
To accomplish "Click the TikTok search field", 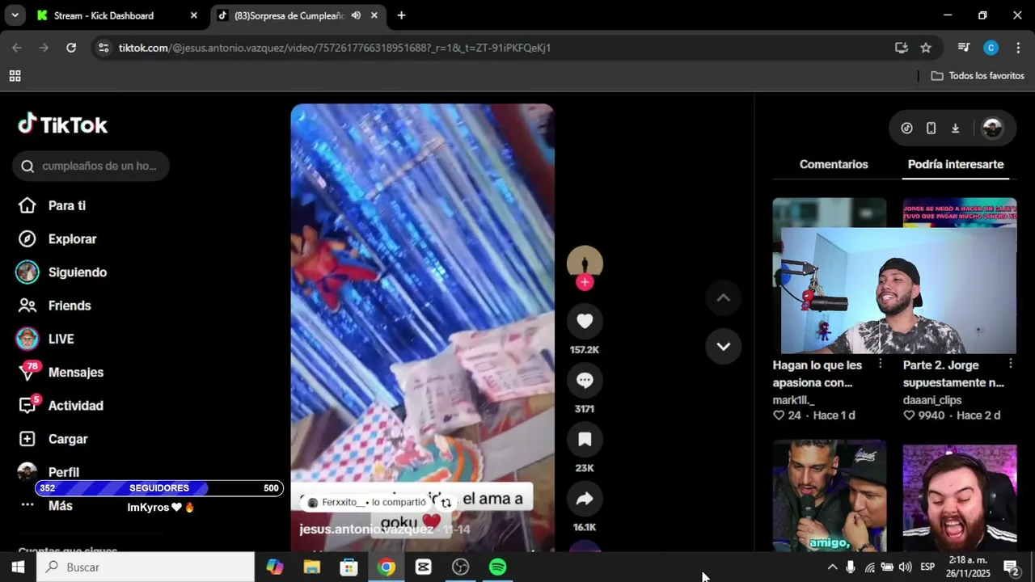I will [x=91, y=166].
